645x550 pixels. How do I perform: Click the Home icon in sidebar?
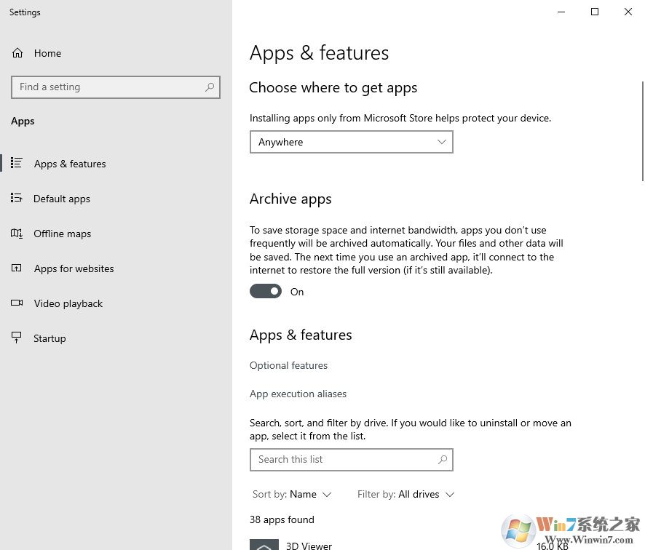(x=17, y=53)
